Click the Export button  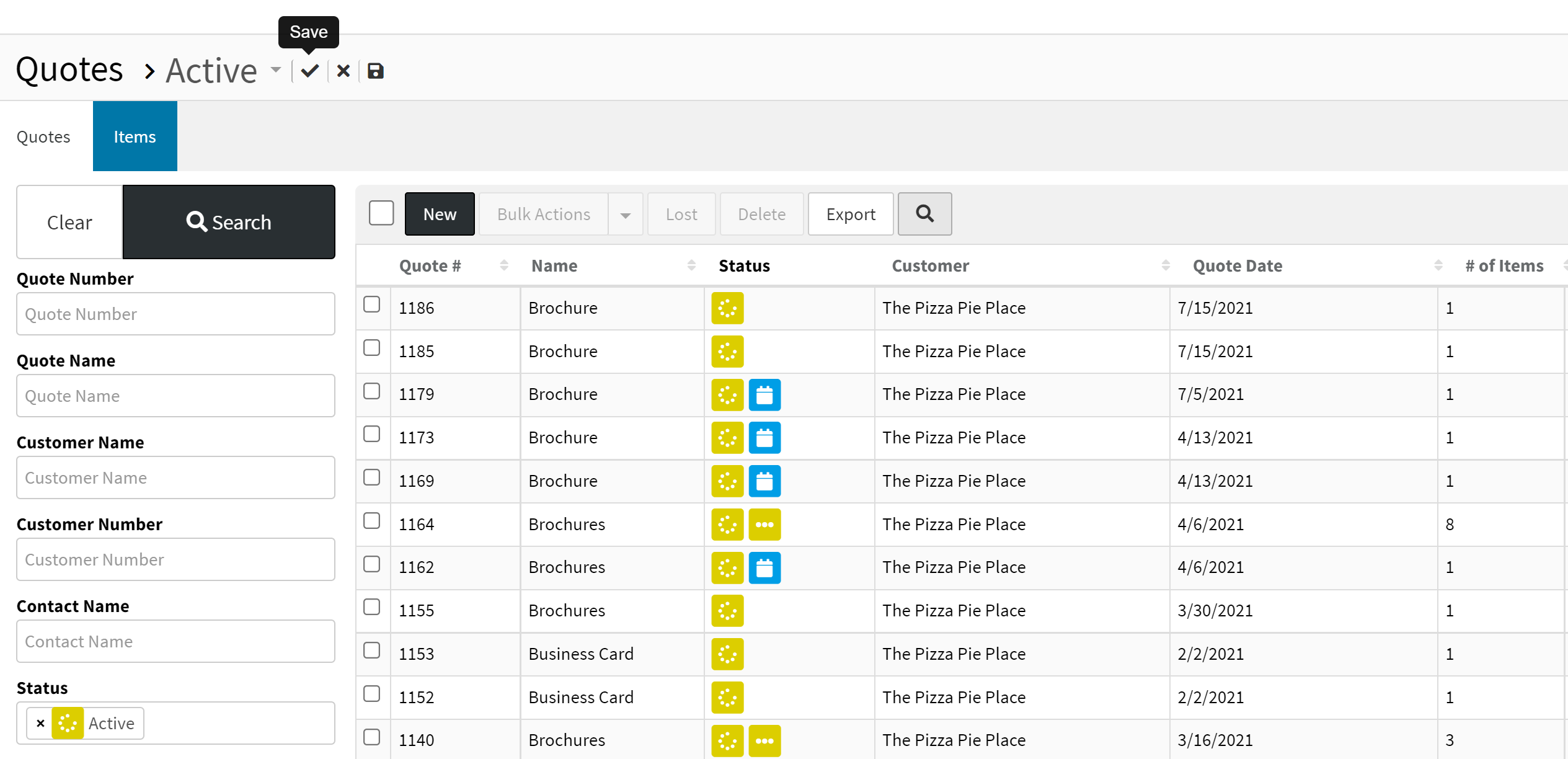[x=850, y=215]
